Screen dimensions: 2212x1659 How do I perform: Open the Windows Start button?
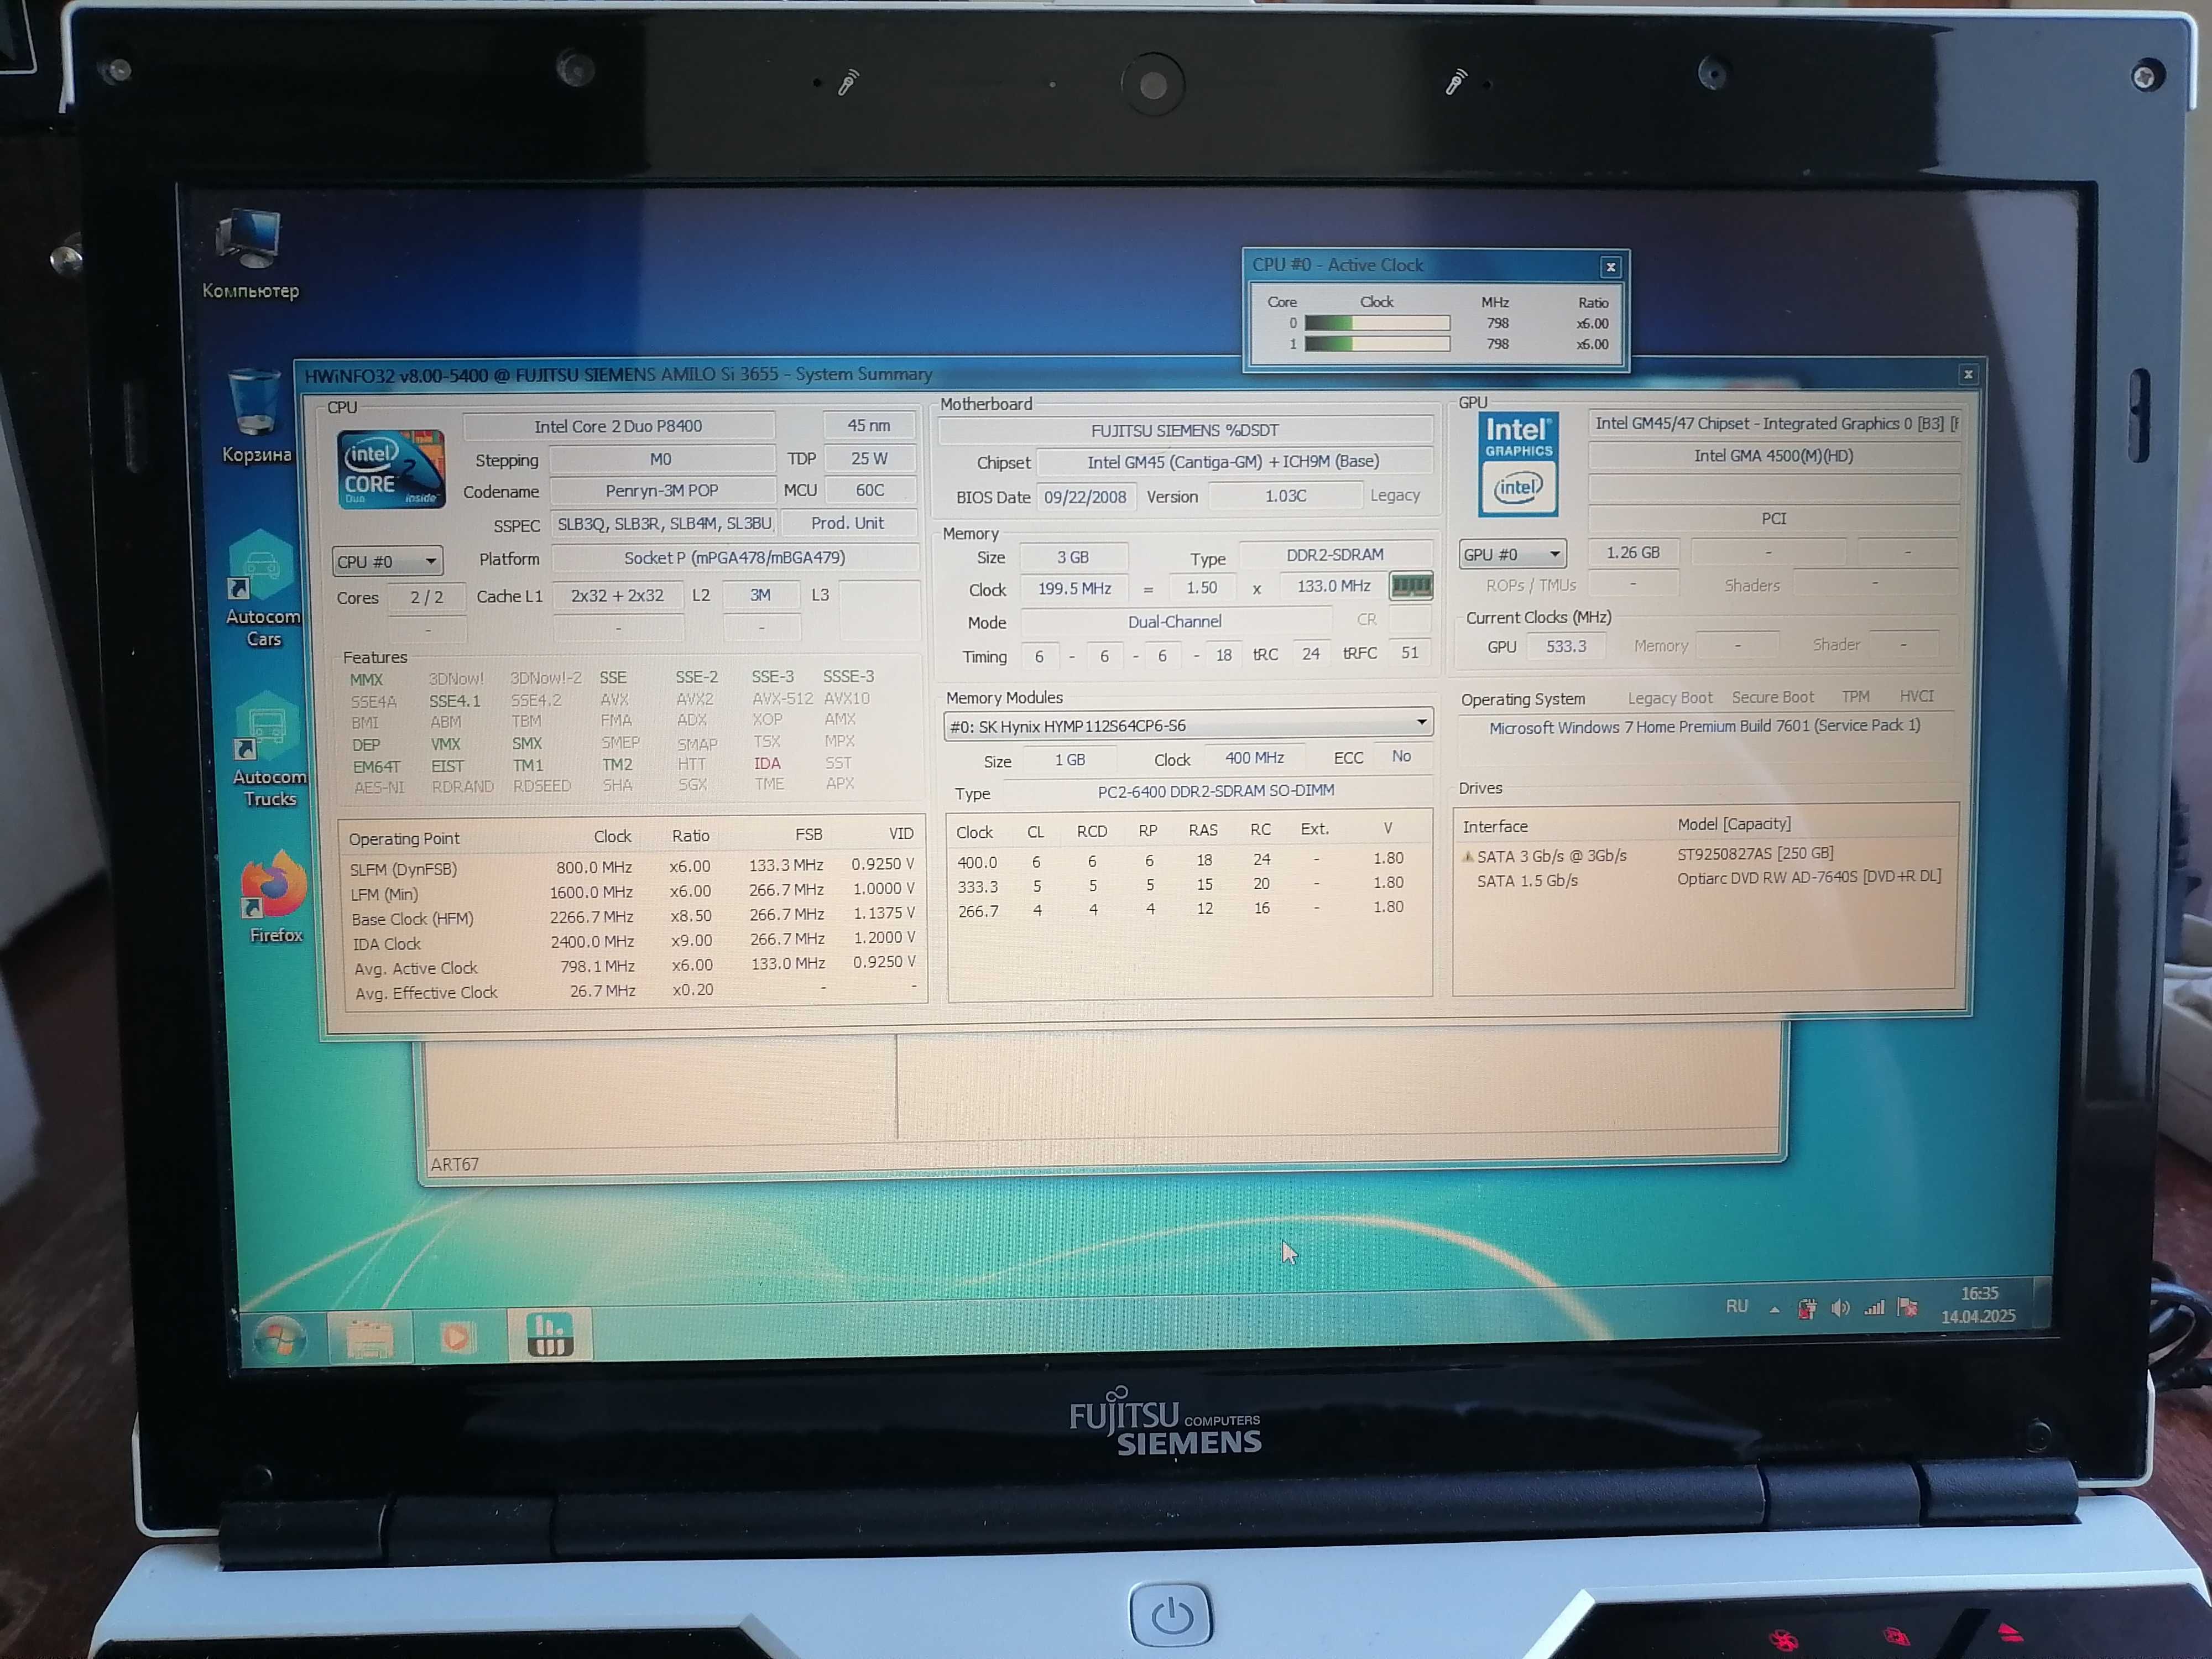pyautogui.click(x=279, y=1338)
